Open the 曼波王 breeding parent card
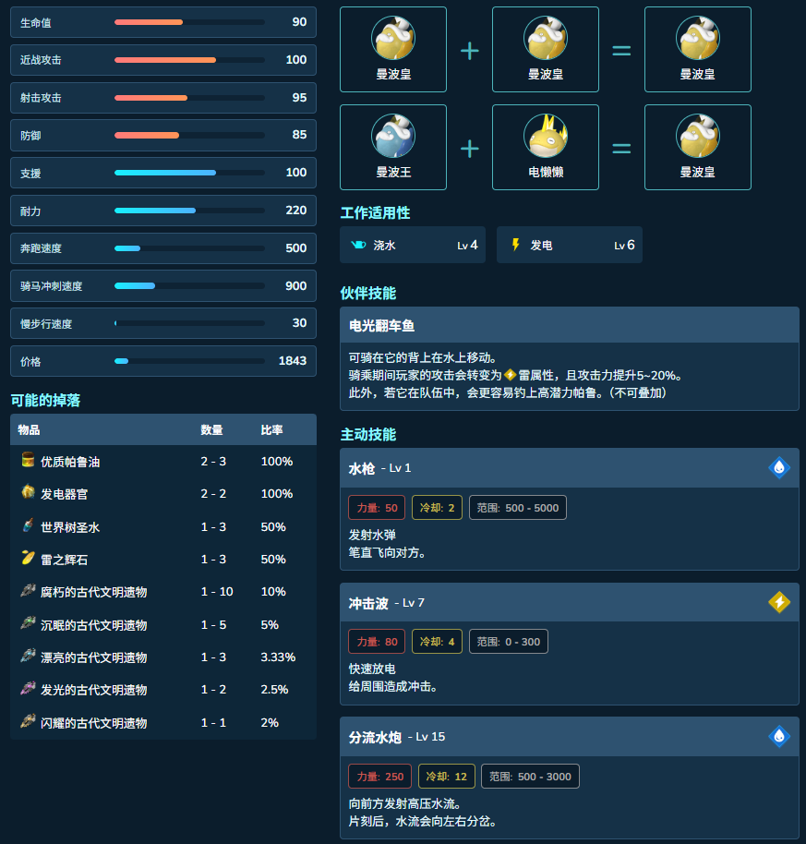This screenshot has height=844, width=806. point(393,147)
